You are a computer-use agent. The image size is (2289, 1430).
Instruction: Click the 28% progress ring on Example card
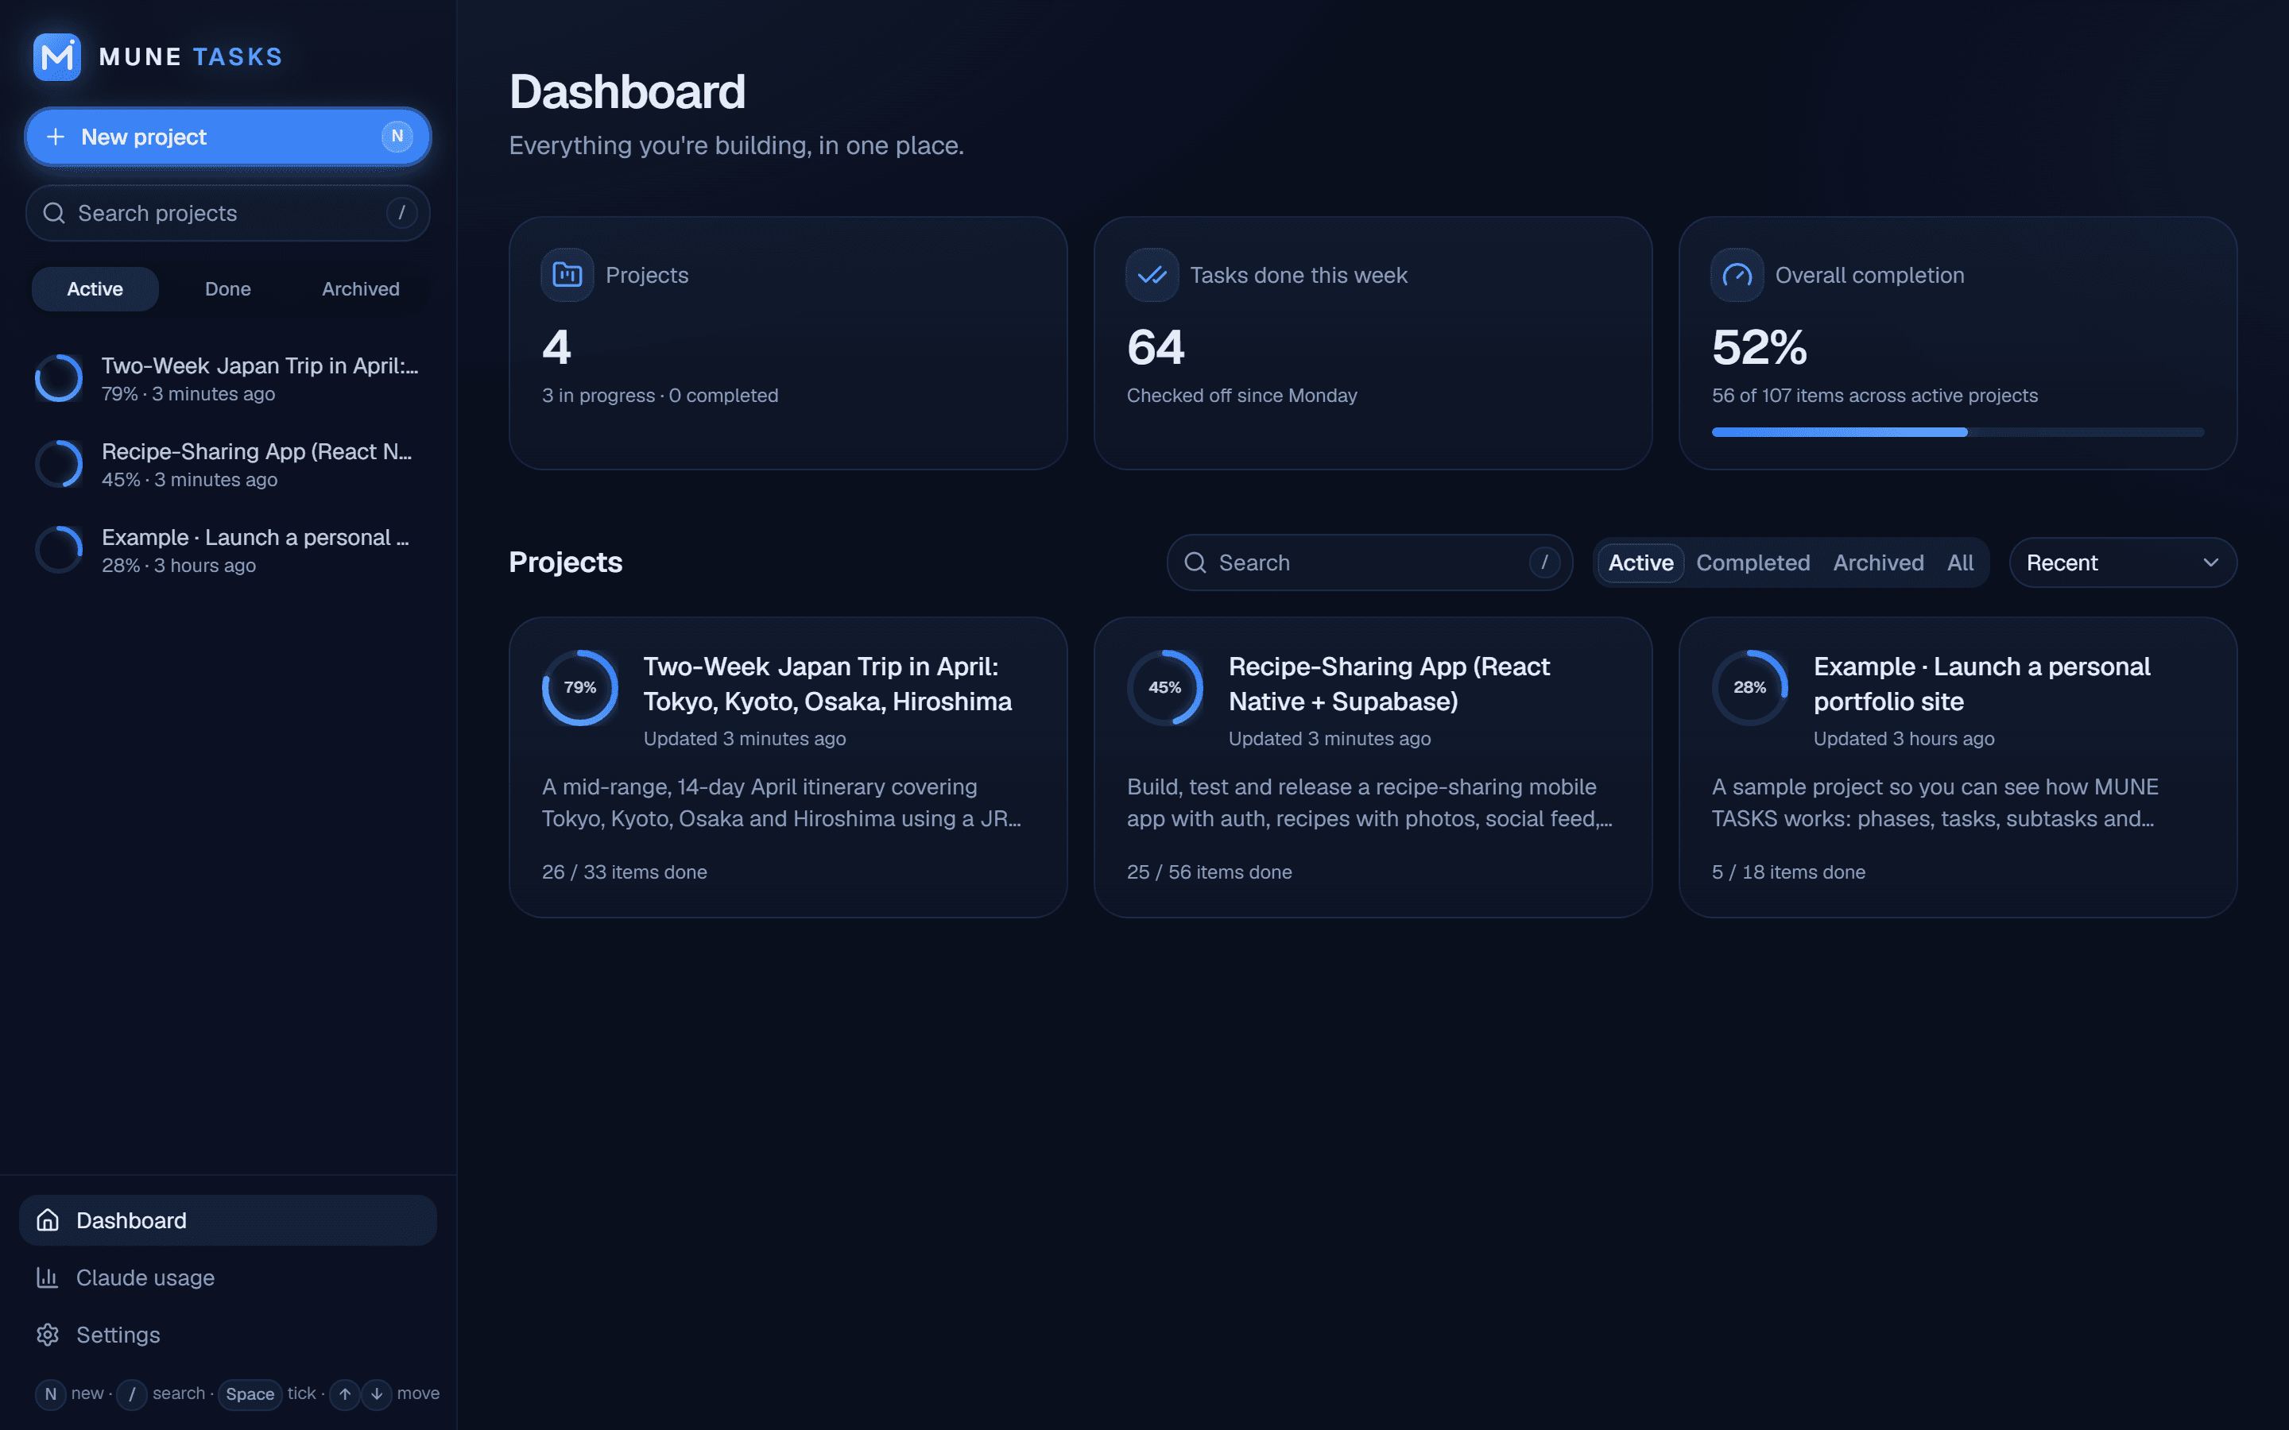(x=1750, y=687)
